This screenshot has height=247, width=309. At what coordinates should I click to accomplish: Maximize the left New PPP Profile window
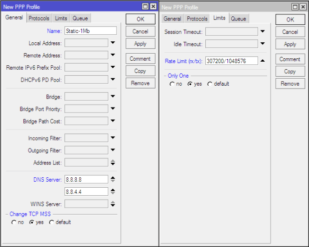(145, 6)
